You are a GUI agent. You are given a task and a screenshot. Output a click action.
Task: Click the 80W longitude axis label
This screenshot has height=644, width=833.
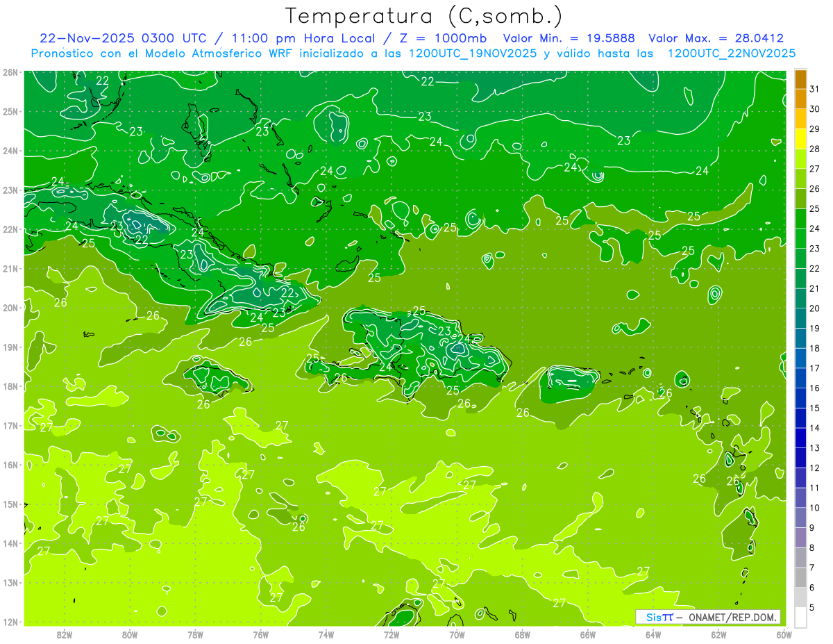(x=129, y=634)
